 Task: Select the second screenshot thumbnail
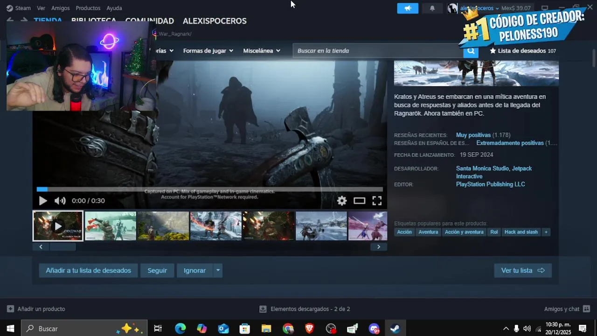pyautogui.click(x=111, y=226)
